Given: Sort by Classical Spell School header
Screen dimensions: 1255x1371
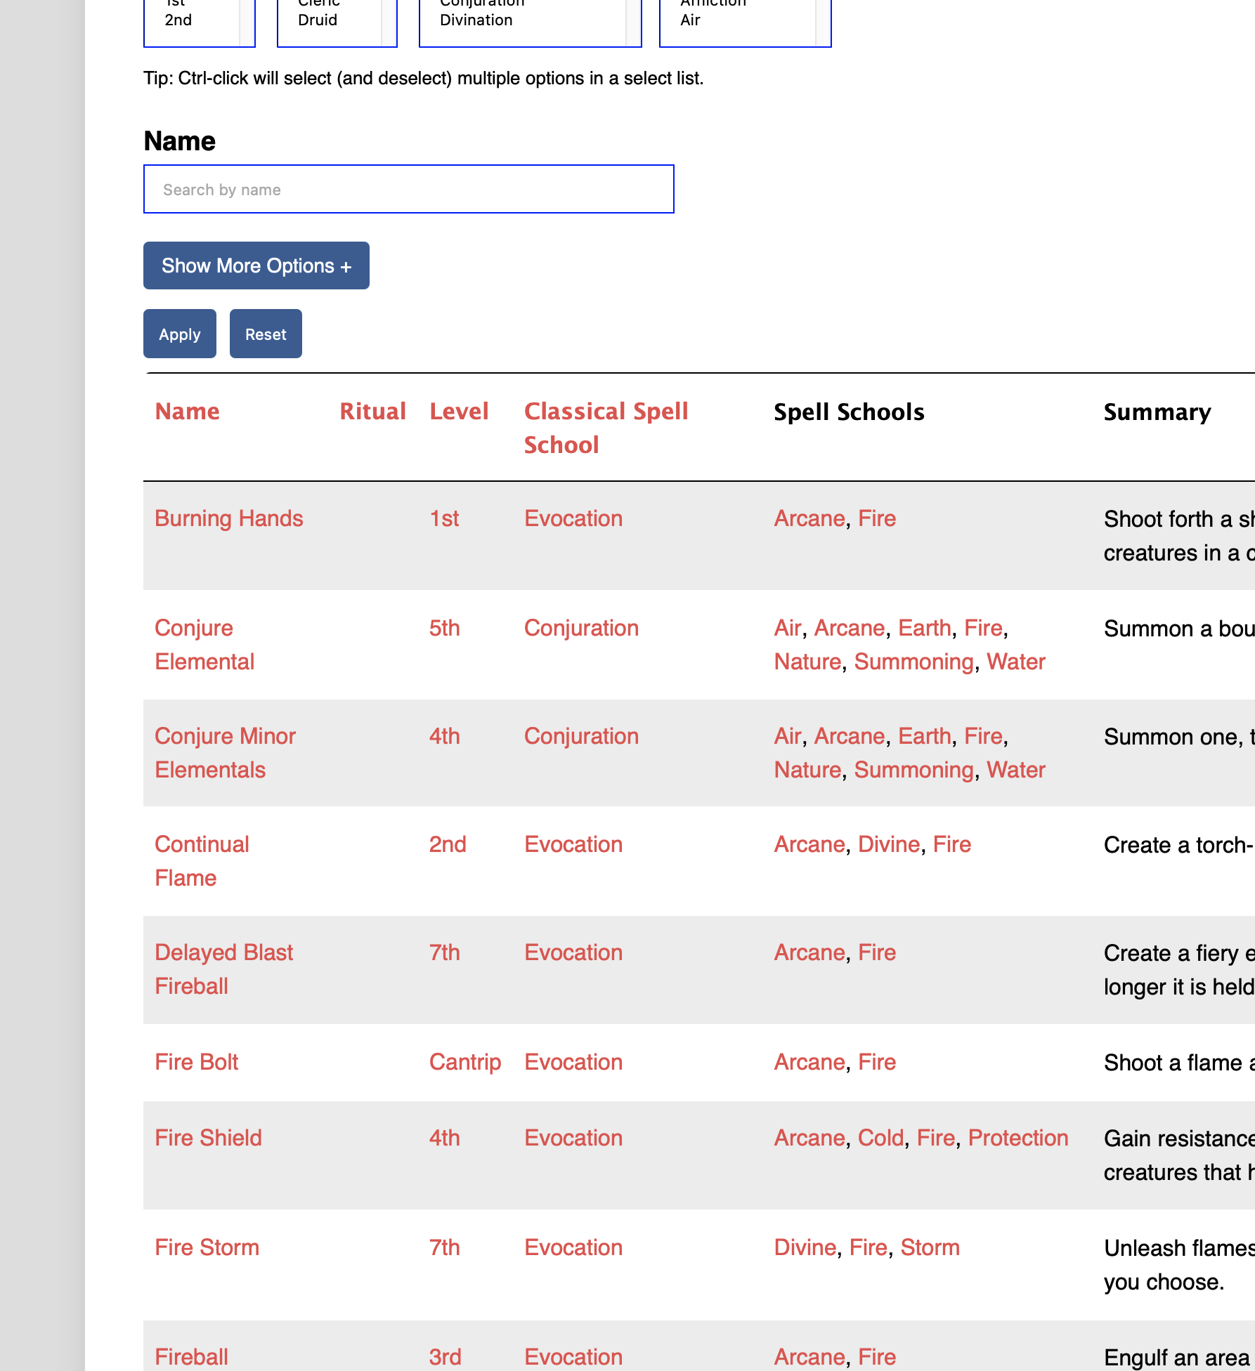Looking at the screenshot, I should pyautogui.click(x=606, y=428).
